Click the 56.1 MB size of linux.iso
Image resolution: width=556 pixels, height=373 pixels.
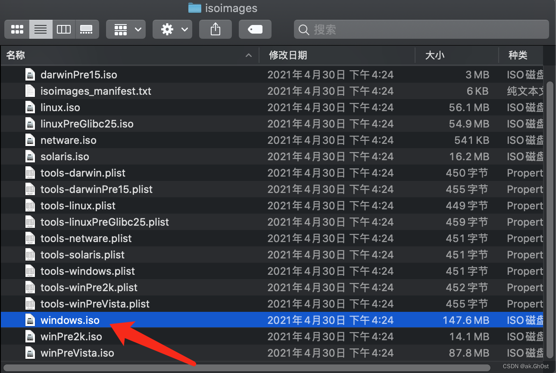(469, 107)
